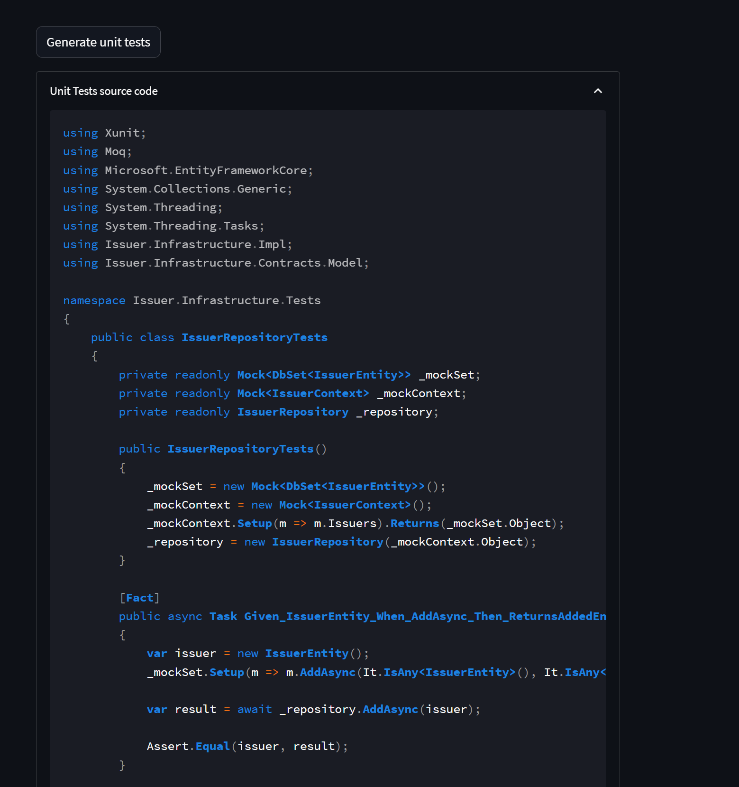The height and width of the screenshot is (787, 739).
Task: Click the '_repository' field declaration line
Action: (x=278, y=412)
